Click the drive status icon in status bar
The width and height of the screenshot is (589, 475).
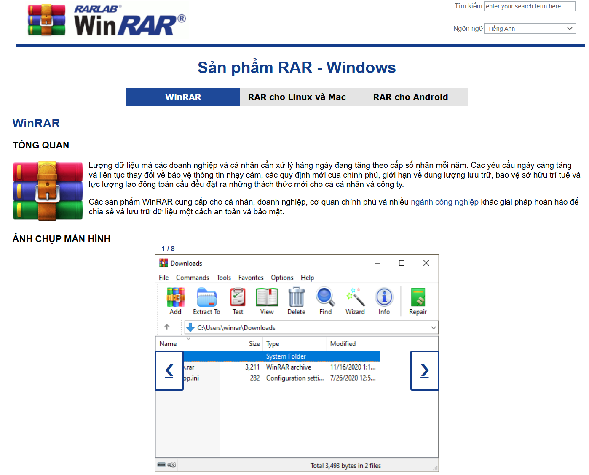coord(162,465)
